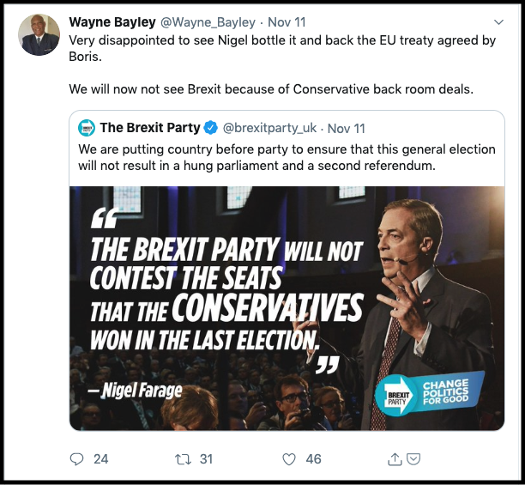The height and width of the screenshot is (485, 525).
Task: Open the Nigel Farage quote image
Action: (287, 308)
